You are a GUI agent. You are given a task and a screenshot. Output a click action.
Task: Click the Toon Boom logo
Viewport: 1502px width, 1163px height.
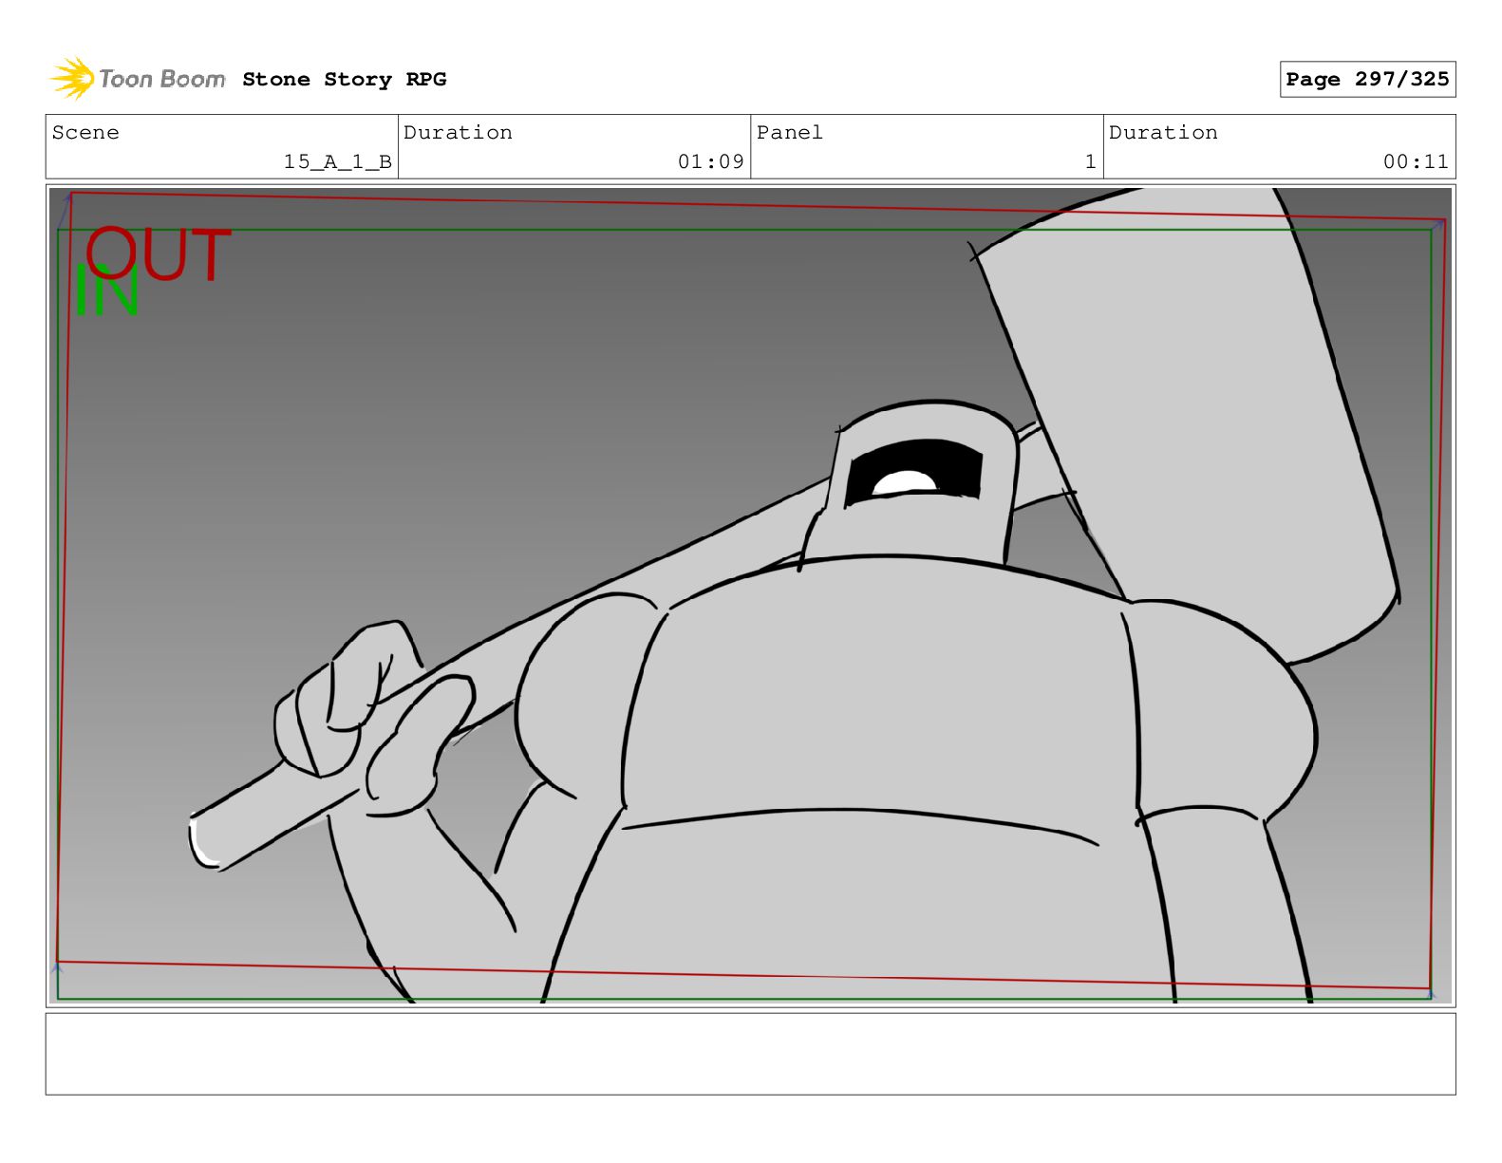coord(138,79)
